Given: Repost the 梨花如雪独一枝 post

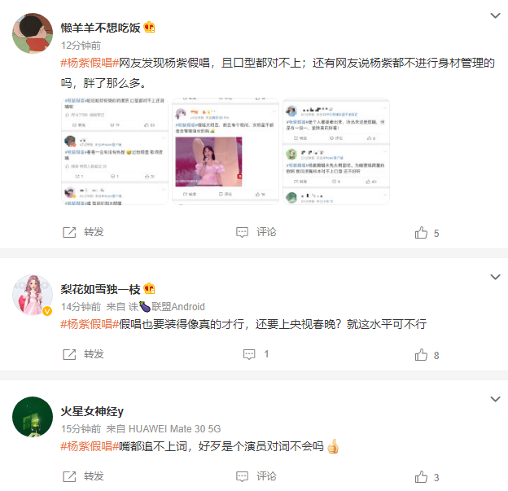Looking at the screenshot, I should pyautogui.click(x=83, y=354).
